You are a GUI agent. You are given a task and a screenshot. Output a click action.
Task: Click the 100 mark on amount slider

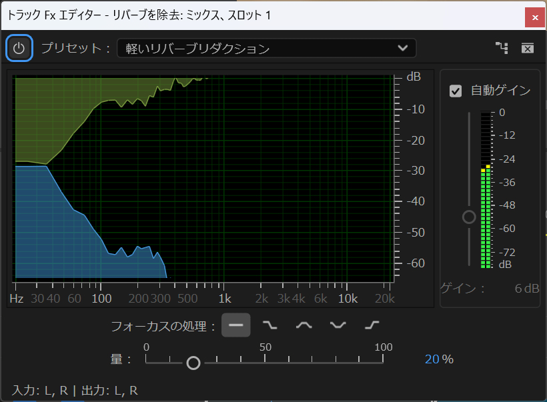coord(383,347)
